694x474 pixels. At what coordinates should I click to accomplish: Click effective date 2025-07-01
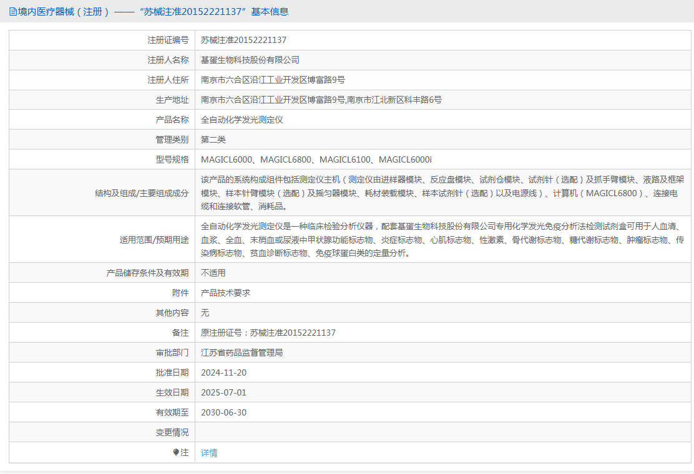(223, 392)
